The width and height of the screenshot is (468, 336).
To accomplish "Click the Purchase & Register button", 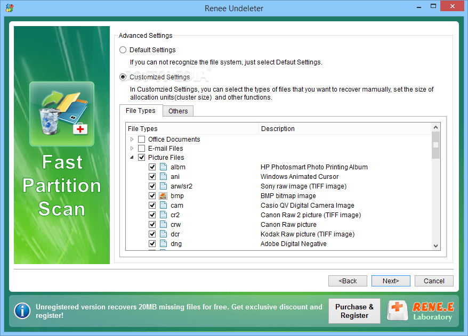I will (354, 311).
